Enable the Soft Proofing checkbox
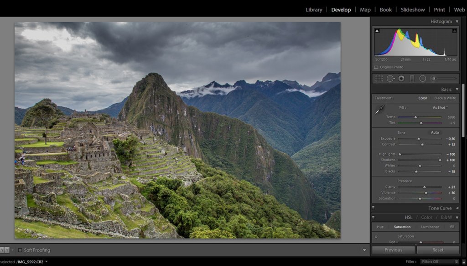This screenshot has height=266, width=467. click(20, 250)
